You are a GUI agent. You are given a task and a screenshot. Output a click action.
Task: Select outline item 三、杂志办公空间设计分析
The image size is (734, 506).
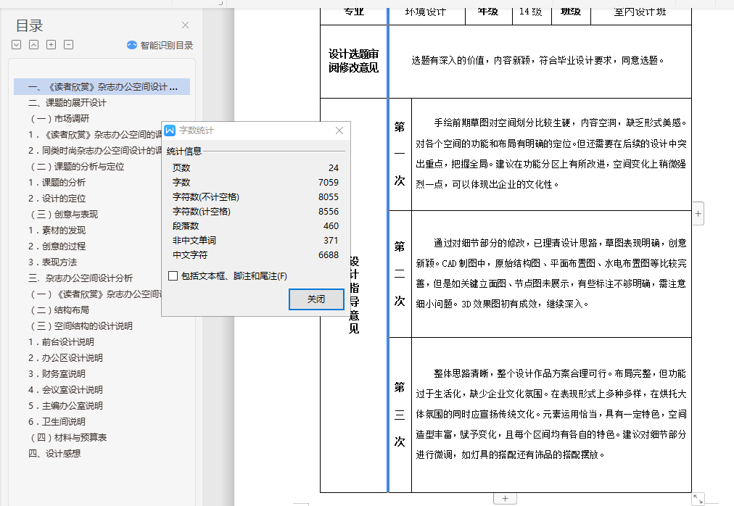pyautogui.click(x=81, y=278)
